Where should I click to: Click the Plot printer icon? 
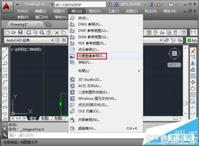click(29, 33)
